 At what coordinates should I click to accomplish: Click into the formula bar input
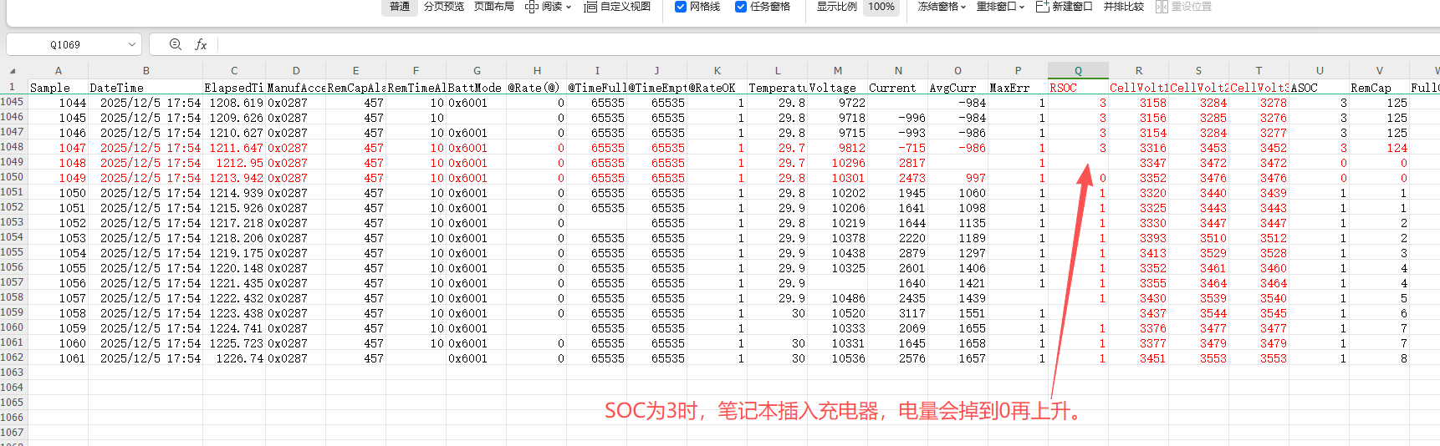[x=828, y=44]
